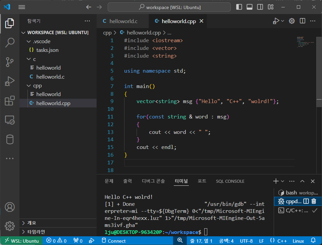
Task: Open the Accounts menu icon
Action: (x=9, y=207)
